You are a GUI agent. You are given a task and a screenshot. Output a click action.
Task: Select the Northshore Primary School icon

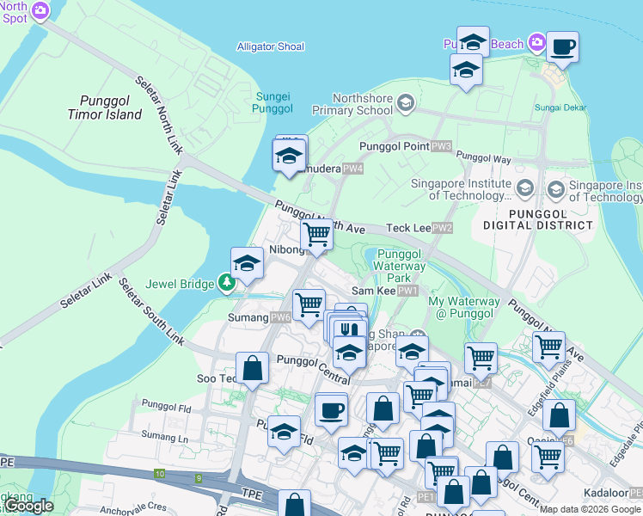[406, 103]
